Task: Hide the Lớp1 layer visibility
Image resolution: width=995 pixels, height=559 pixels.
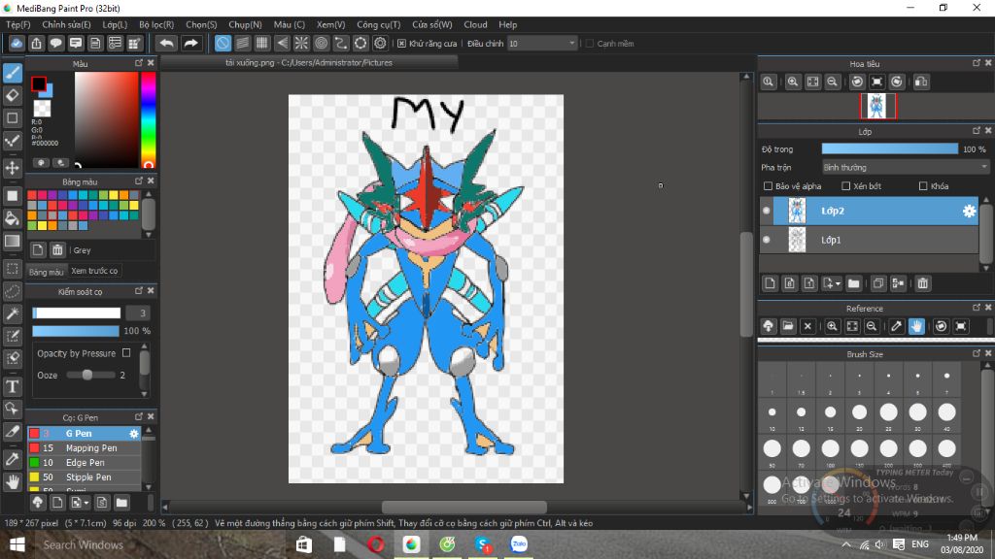Action: click(767, 240)
